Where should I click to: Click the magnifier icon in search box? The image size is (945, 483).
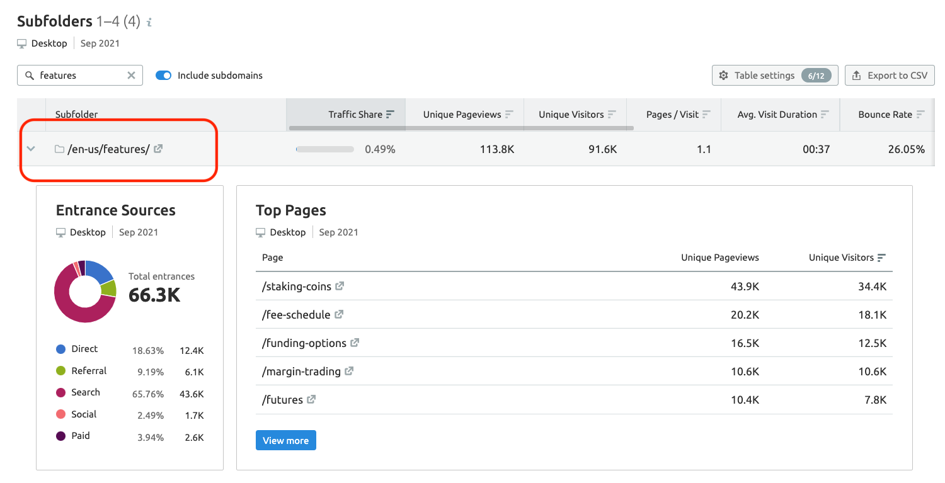click(x=29, y=76)
